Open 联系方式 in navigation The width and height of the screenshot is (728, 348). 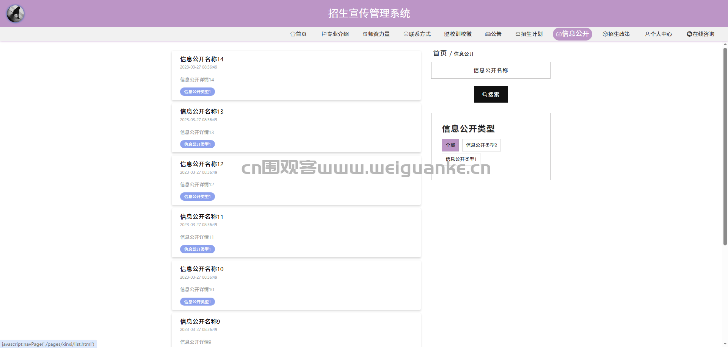[417, 34]
